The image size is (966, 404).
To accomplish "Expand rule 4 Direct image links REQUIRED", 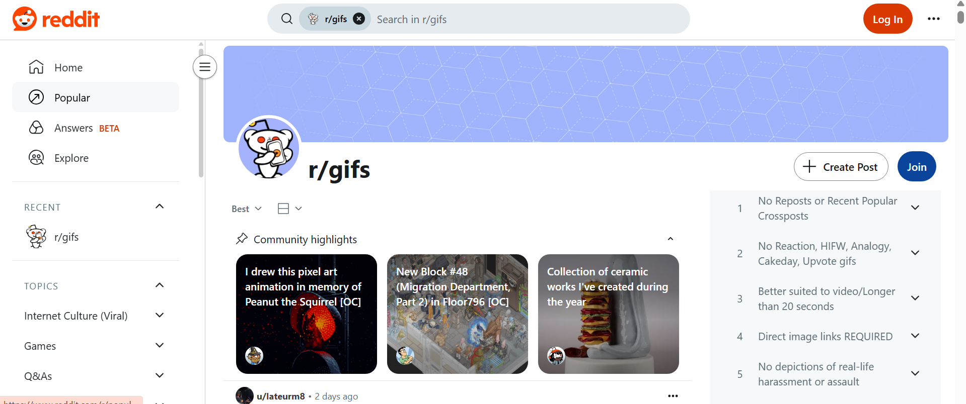I will 915,336.
